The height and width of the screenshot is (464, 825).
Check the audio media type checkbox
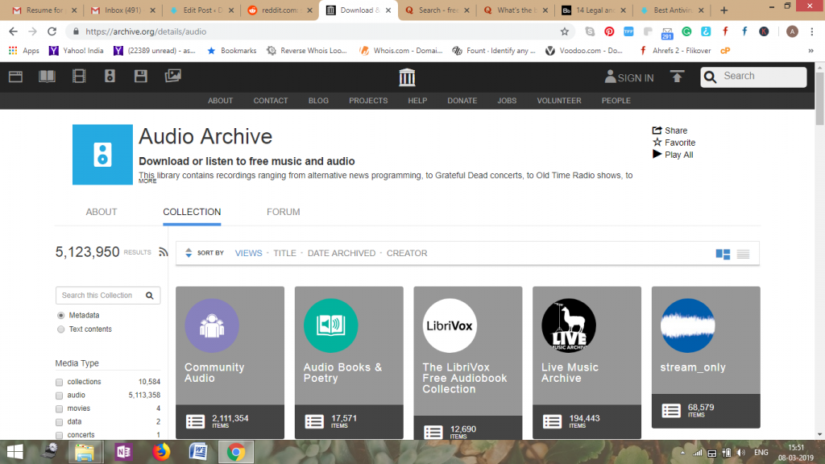pos(59,396)
